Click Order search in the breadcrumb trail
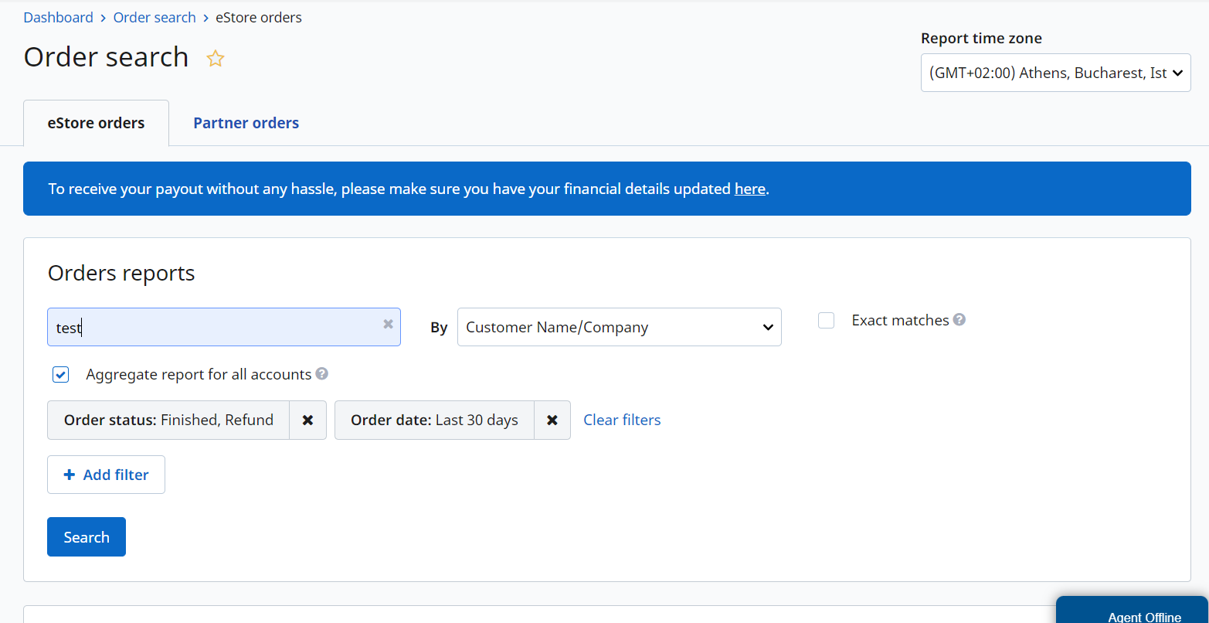The height and width of the screenshot is (623, 1209). (x=154, y=16)
